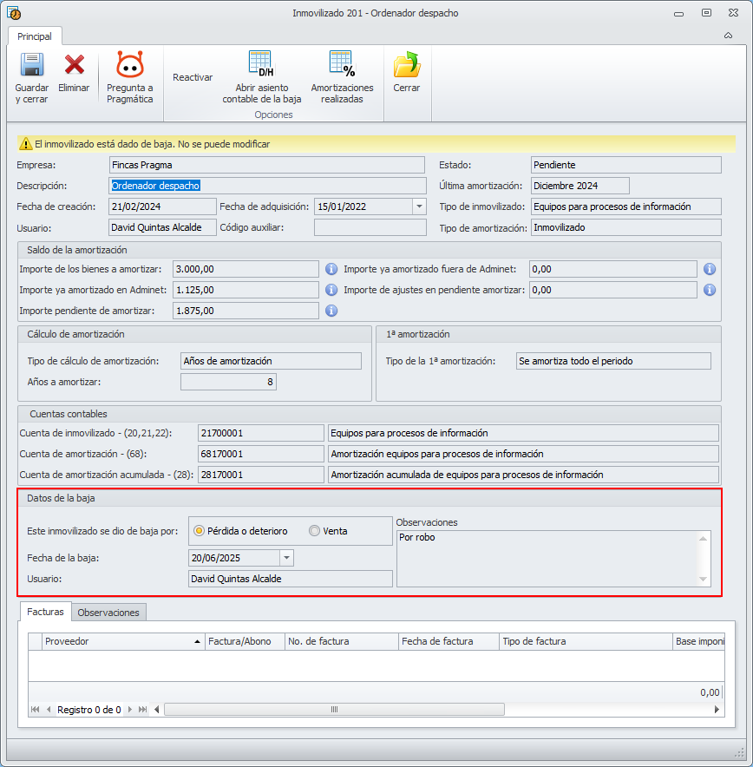
Task: Click the invoices horizontal scrollbar thumb
Action: (335, 709)
